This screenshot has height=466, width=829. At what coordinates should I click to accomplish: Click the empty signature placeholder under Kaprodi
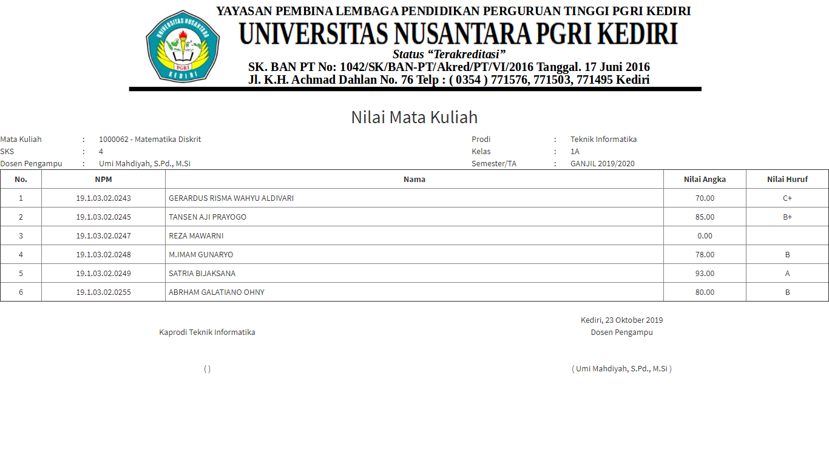(207, 368)
